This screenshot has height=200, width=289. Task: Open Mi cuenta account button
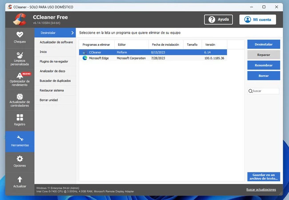[x=257, y=20]
